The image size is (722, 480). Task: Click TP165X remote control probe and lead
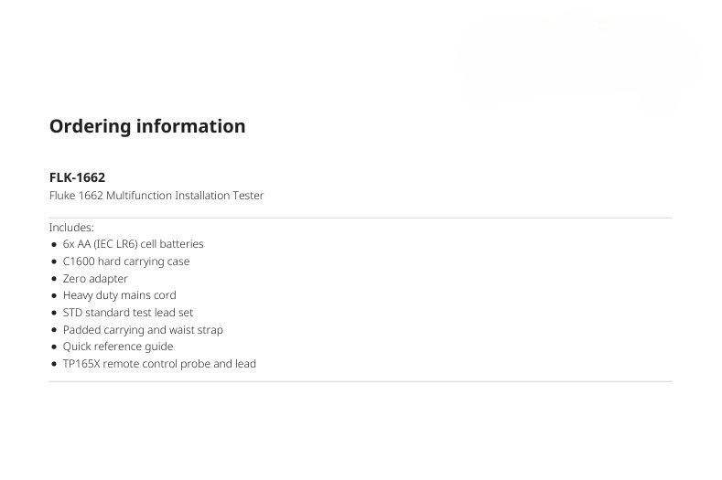(159, 364)
